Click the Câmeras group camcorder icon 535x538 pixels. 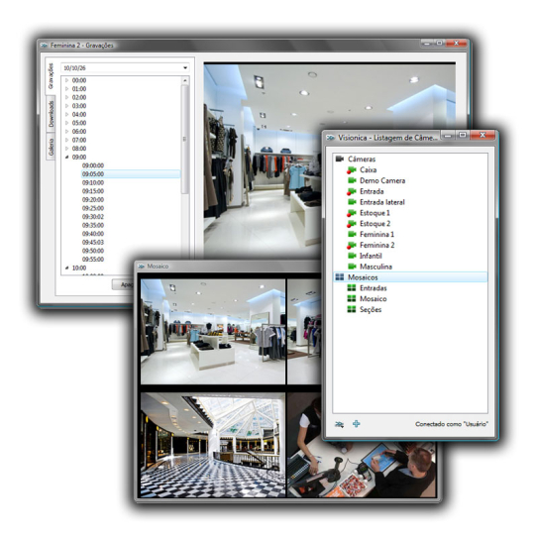pos(340,159)
